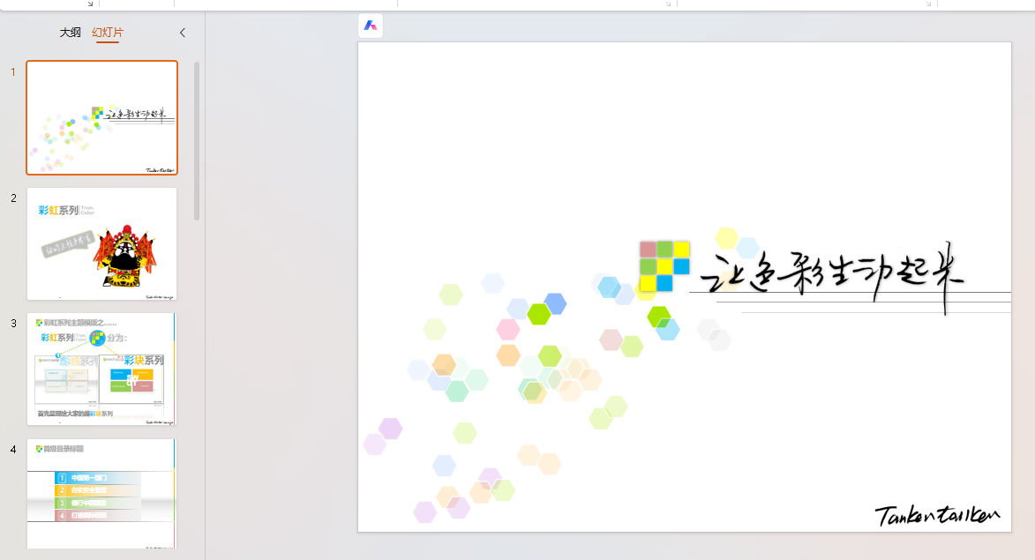Select slide 1 thumbnail
The width and height of the screenshot is (1035, 560).
101,118
